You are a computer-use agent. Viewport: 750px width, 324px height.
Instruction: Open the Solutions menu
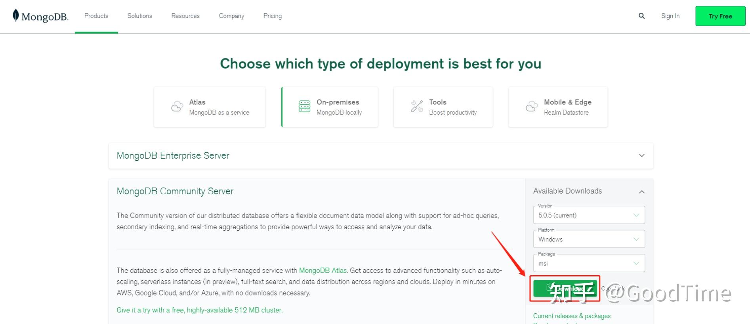(139, 16)
